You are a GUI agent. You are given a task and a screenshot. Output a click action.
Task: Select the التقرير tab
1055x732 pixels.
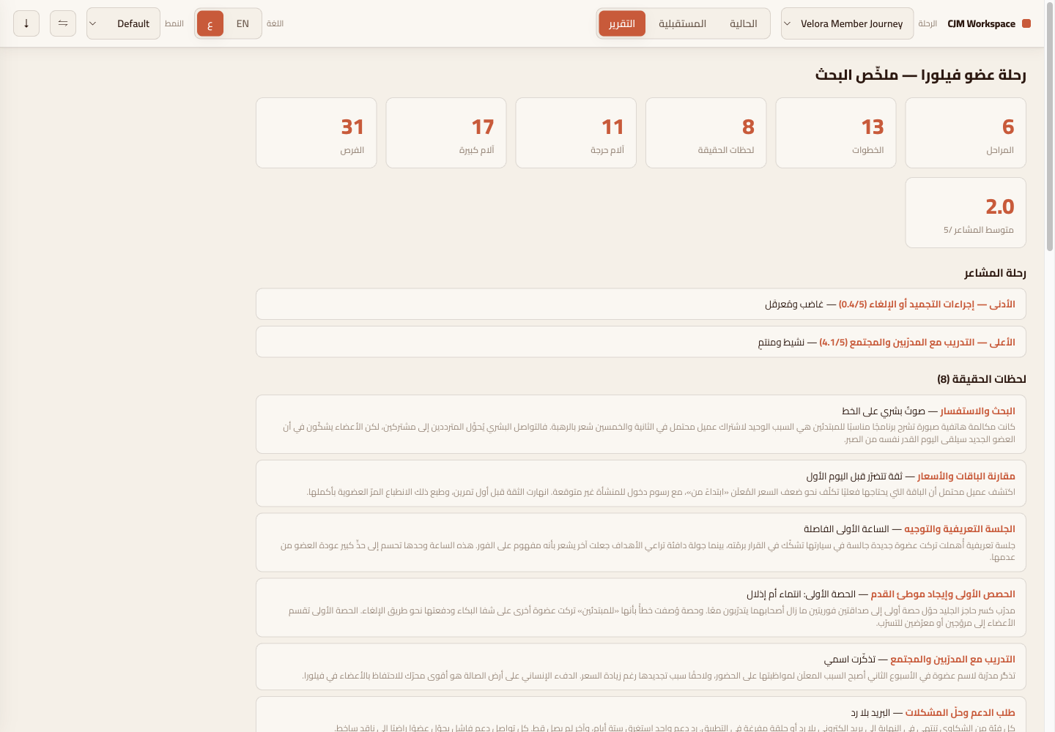622,23
